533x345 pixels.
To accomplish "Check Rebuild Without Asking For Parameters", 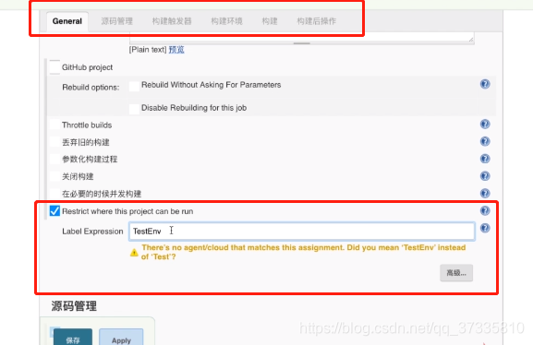I will (134, 86).
